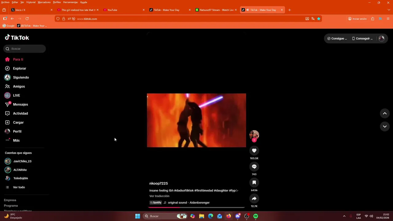Viewport: 393px width, 221px height.
Task: Click the Star Wars video player
Action: coord(196,120)
